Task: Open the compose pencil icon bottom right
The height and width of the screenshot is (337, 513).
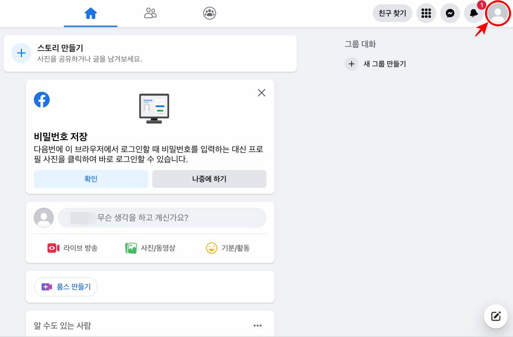Action: [495, 316]
